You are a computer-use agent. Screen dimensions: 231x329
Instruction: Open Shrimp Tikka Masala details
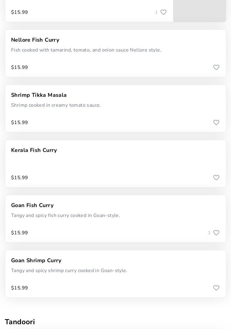[x=39, y=95]
